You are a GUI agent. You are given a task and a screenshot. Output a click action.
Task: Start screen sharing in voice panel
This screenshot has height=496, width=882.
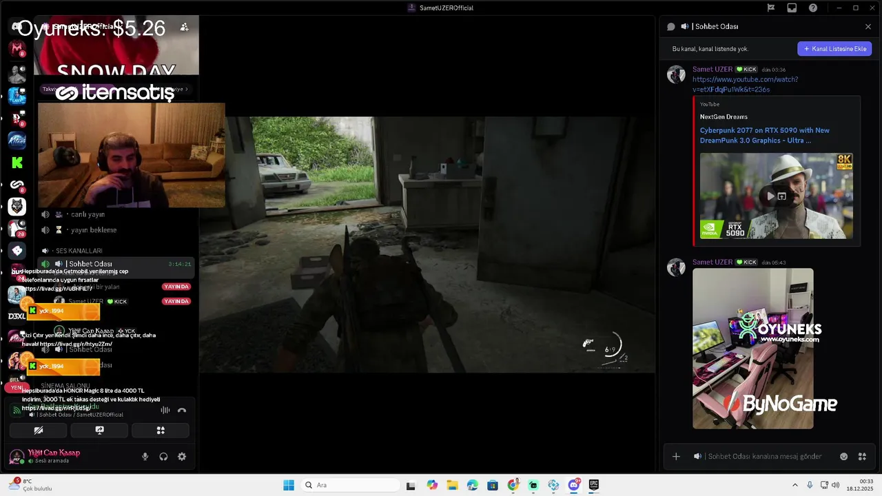pos(99,430)
